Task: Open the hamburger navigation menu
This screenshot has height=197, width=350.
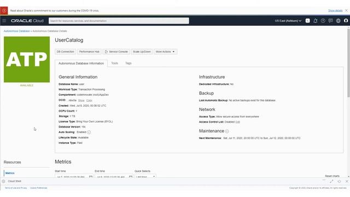Action: [x=4, y=21]
